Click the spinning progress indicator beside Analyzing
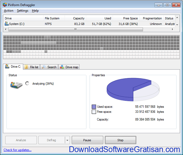This screenshot has height=155, width=183. 27,83
